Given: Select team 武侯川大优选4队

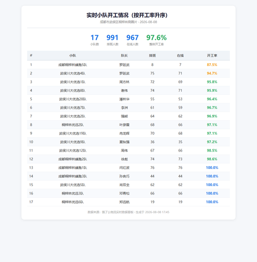Looking at the screenshot, I should coord(73,73).
